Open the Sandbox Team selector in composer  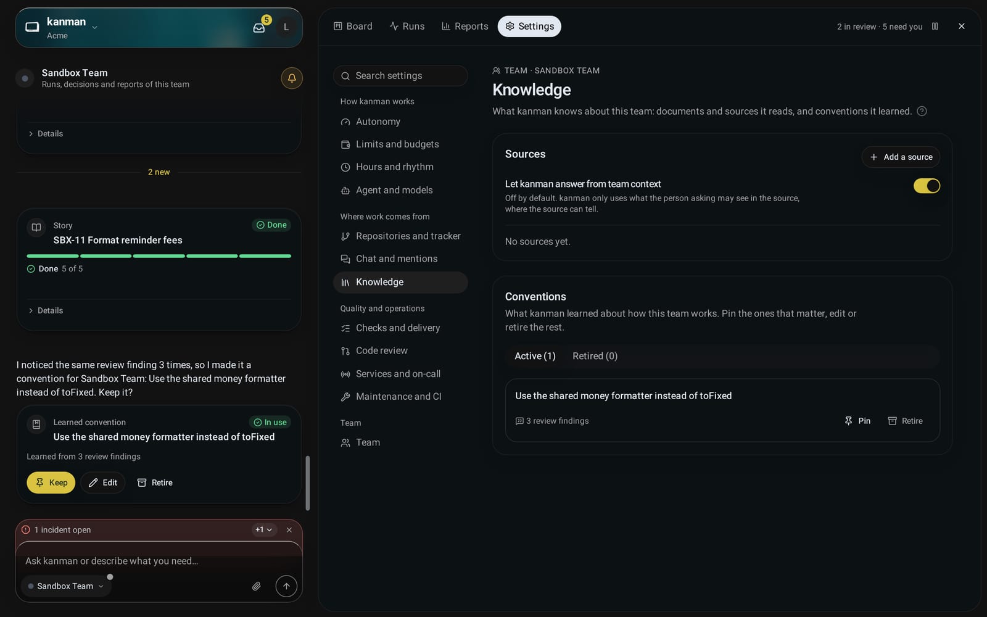pos(66,586)
